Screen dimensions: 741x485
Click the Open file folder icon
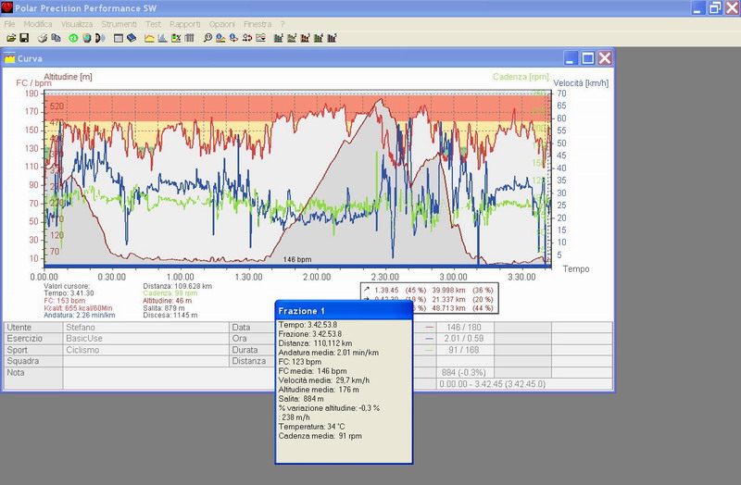(11, 38)
